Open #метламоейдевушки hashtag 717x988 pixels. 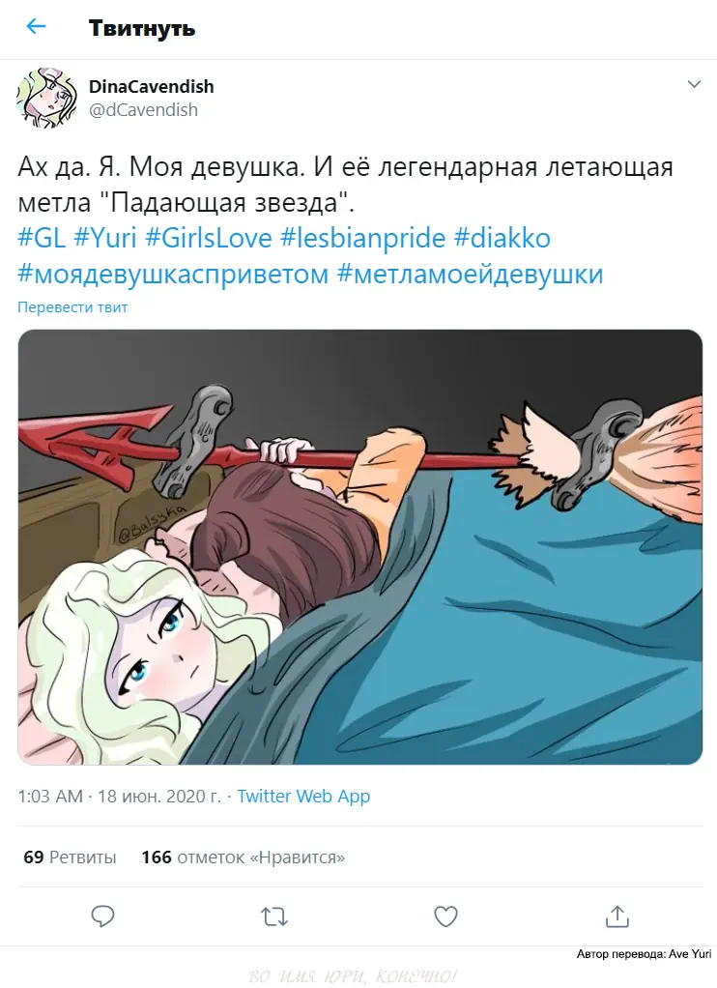pyautogui.click(x=470, y=275)
